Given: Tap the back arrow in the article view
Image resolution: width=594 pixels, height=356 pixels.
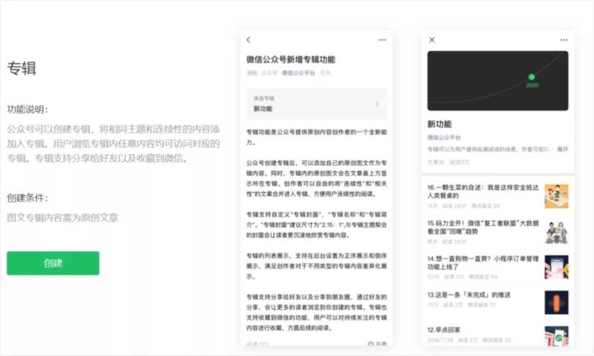Looking at the screenshot, I should (248, 39).
